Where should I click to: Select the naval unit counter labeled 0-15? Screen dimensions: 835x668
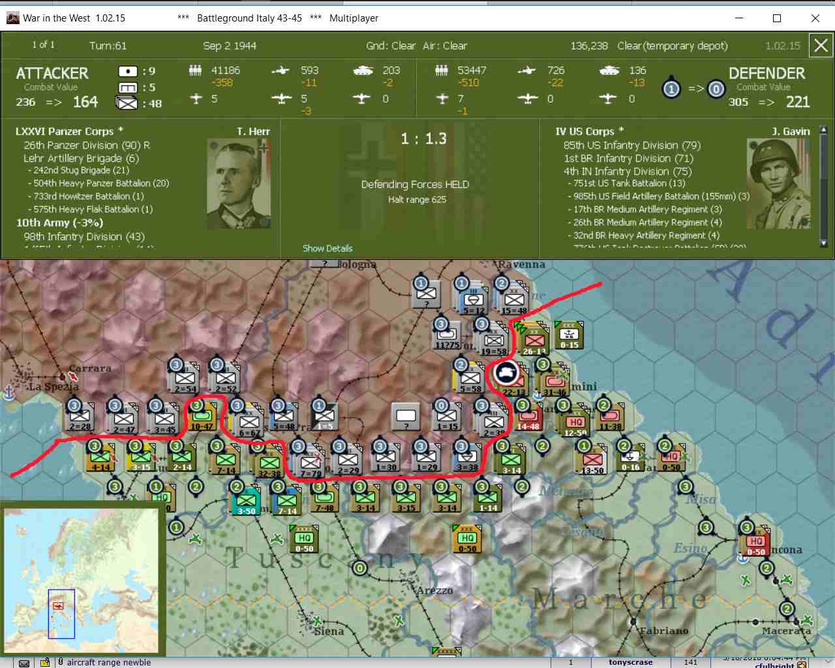569,335
